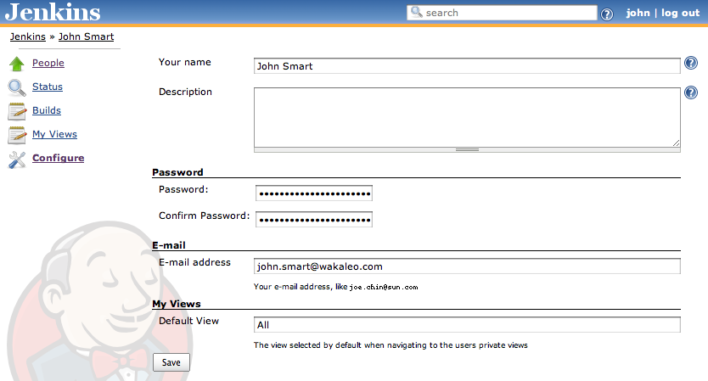Image resolution: width=708 pixels, height=381 pixels.
Task: Click the john user link
Action: tap(638, 13)
